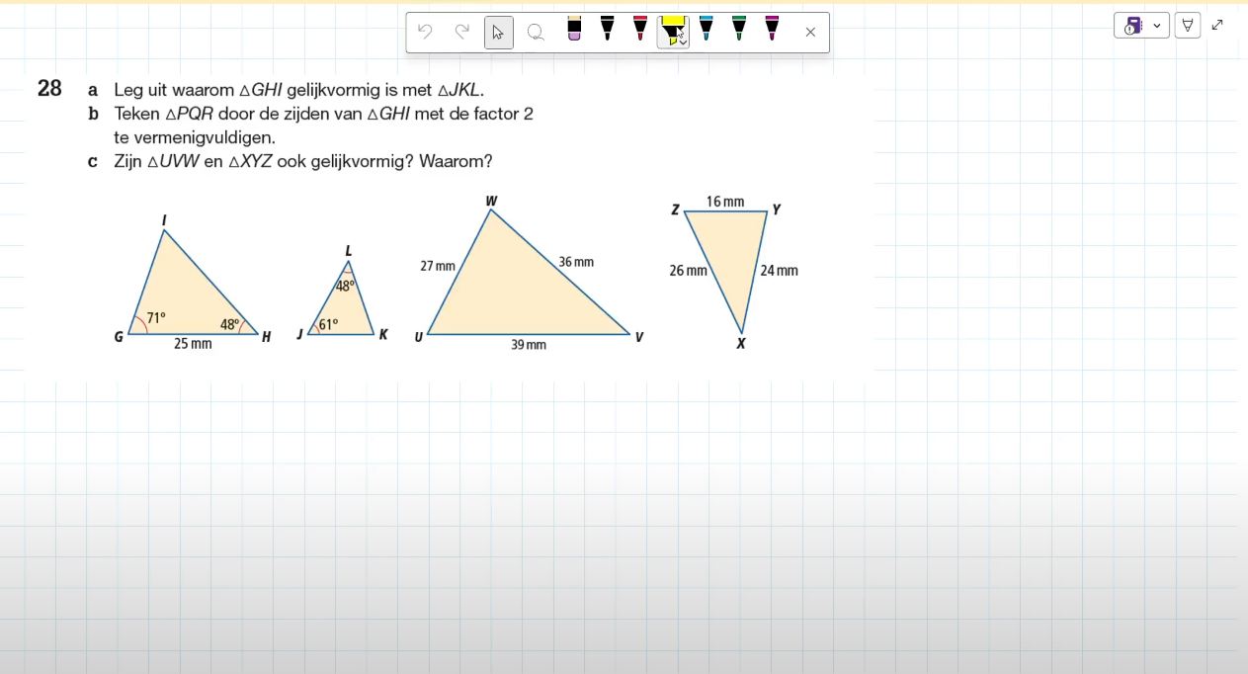Click the purple notebook icon
Screen dimensions: 1248x674
(x=1132, y=26)
